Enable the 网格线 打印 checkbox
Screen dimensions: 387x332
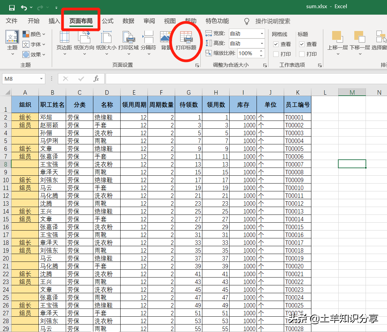pyautogui.click(x=276, y=54)
